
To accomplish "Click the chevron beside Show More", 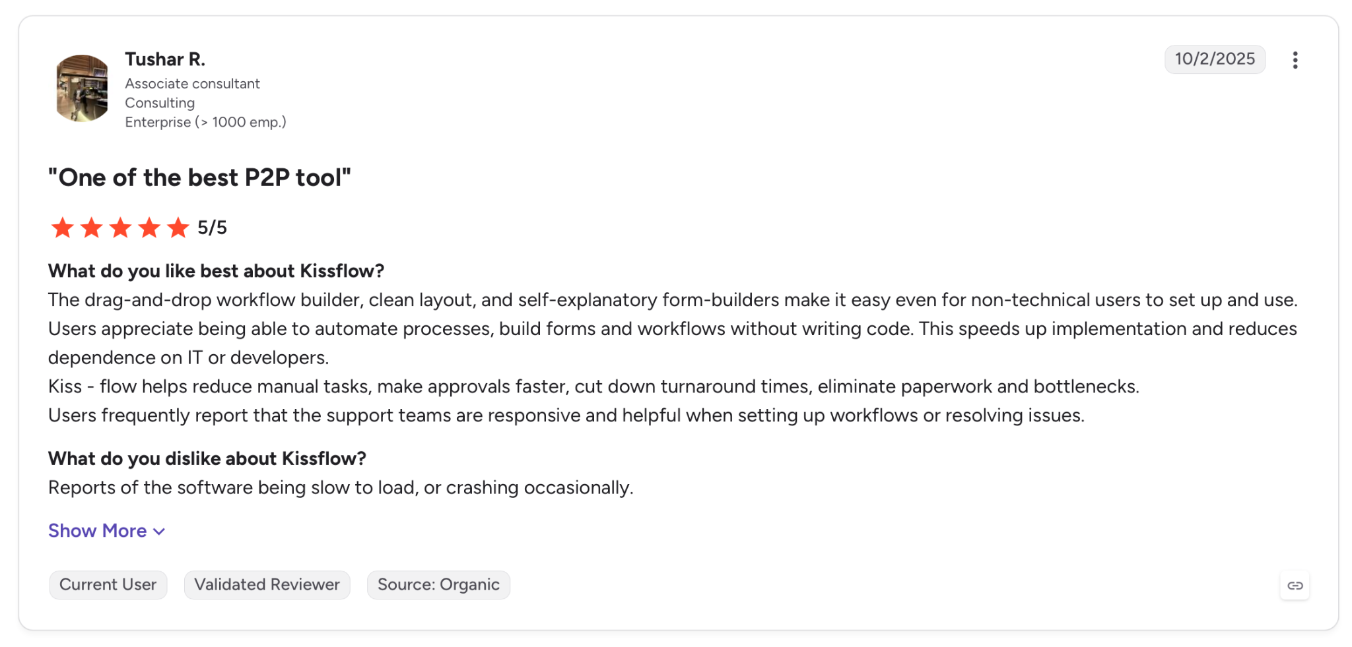I will pyautogui.click(x=159, y=532).
